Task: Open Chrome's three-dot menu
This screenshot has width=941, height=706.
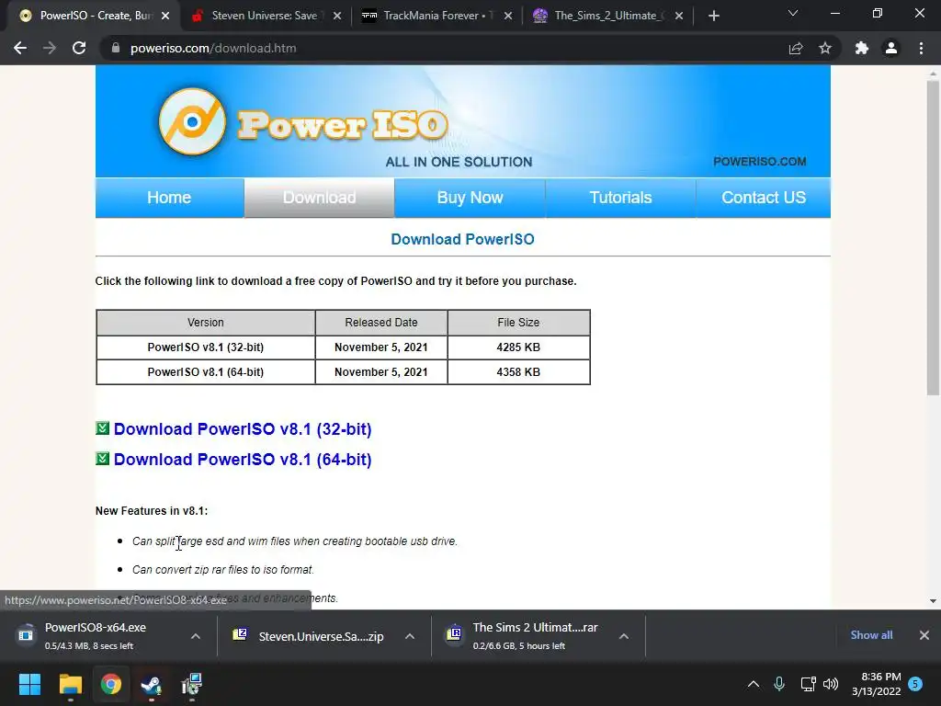Action: 921,48
